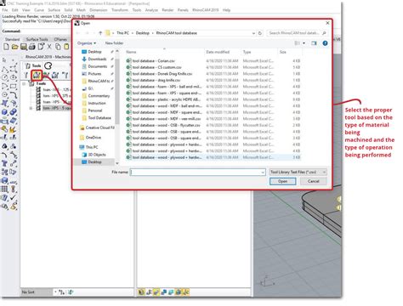Open the File menu
Image resolution: width=403 pixels, height=306 pixels.
click(x=5, y=10)
